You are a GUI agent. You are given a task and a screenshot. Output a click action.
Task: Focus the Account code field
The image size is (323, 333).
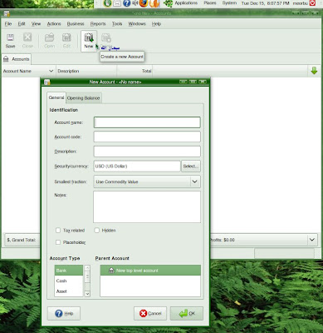(x=147, y=137)
